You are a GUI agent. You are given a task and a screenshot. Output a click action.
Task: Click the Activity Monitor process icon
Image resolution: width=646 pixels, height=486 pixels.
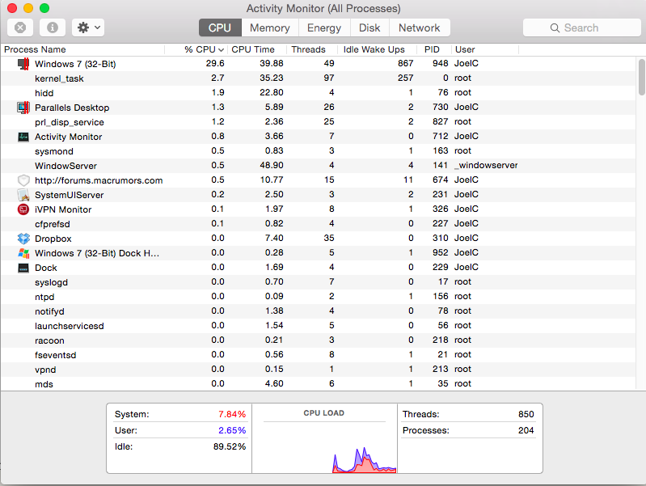pyautogui.click(x=23, y=137)
